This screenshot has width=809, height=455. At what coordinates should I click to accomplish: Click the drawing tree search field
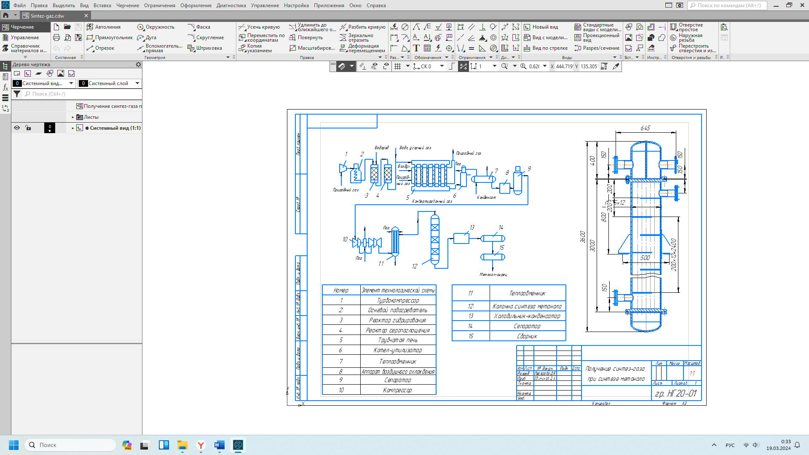coord(82,94)
